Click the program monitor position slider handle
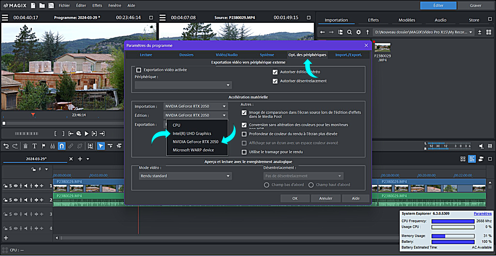 pyautogui.click(x=4, y=123)
